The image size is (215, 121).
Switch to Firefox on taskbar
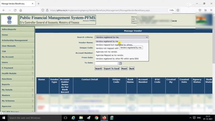tap(104, 118)
